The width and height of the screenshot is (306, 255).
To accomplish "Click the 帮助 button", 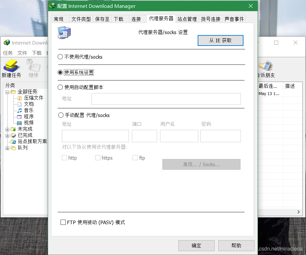I will tap(236, 245).
